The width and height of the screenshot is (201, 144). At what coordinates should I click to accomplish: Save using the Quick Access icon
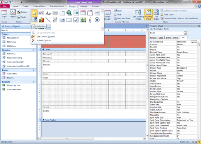click(x=6, y=2)
